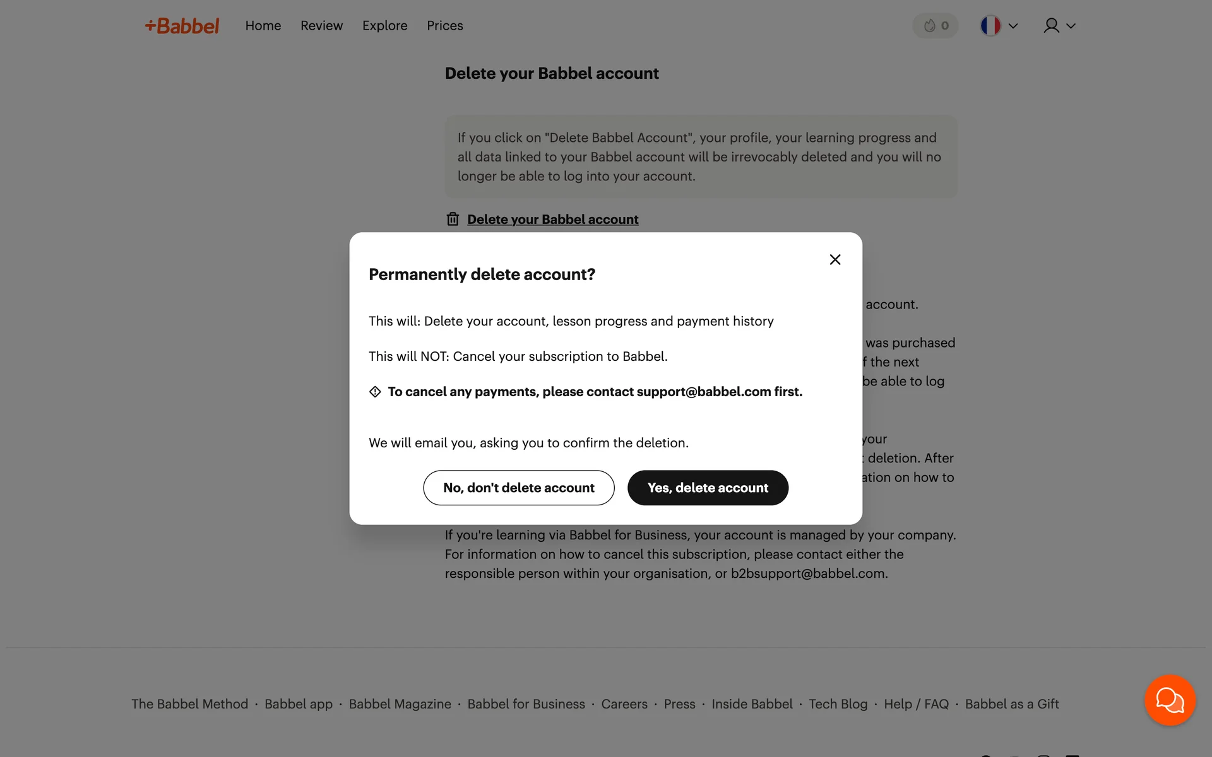Open the Prices page

444,26
